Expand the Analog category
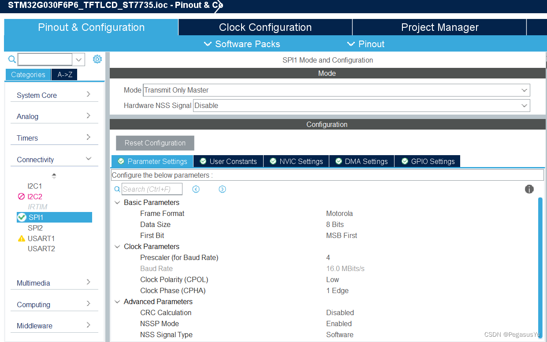Viewport: 547px width, 342px height. point(54,116)
